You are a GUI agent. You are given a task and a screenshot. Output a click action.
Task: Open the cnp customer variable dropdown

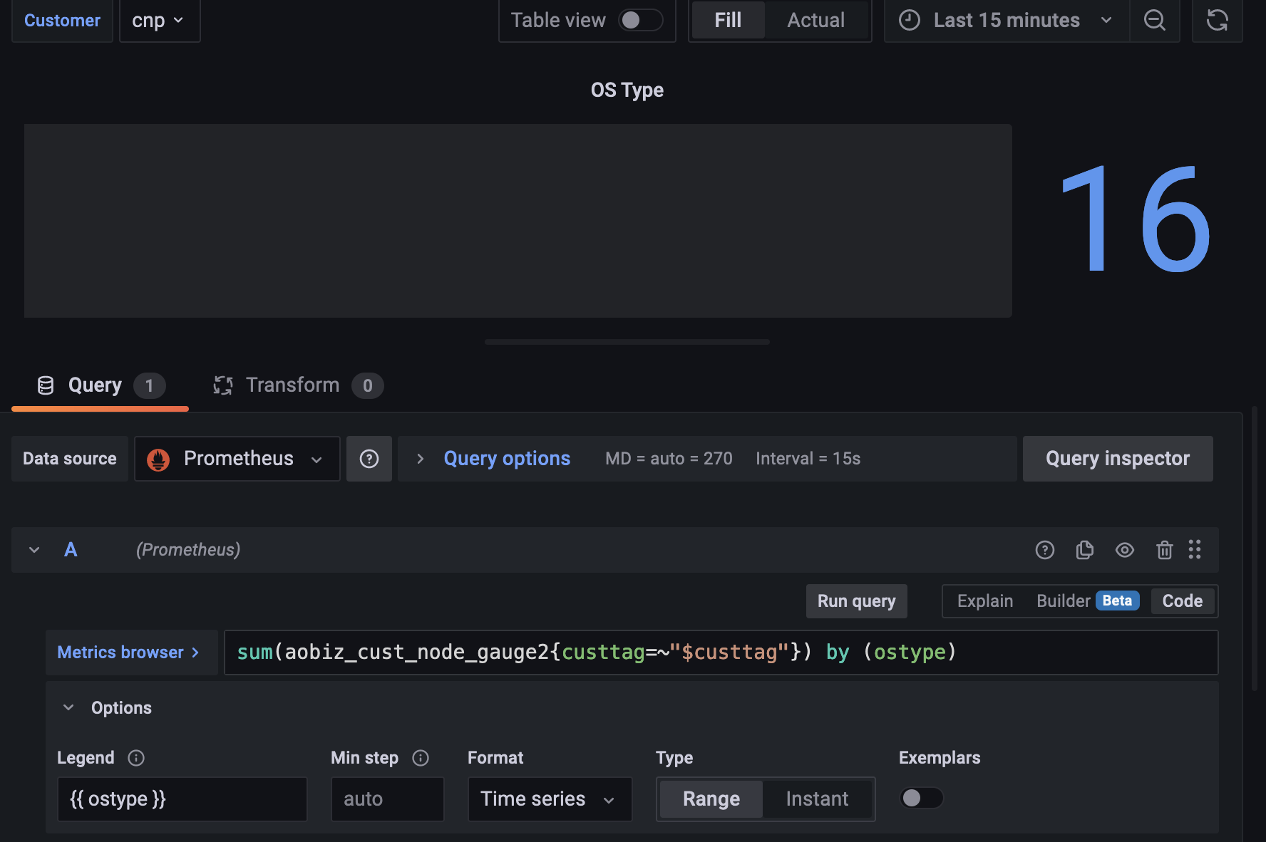coord(160,21)
